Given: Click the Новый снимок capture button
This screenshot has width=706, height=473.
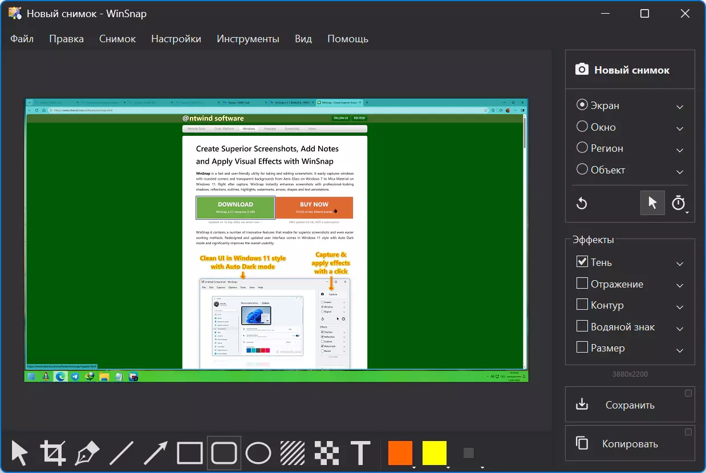Looking at the screenshot, I should pos(630,70).
